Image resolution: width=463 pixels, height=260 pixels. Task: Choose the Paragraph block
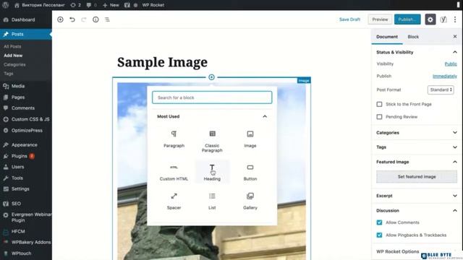(174, 139)
